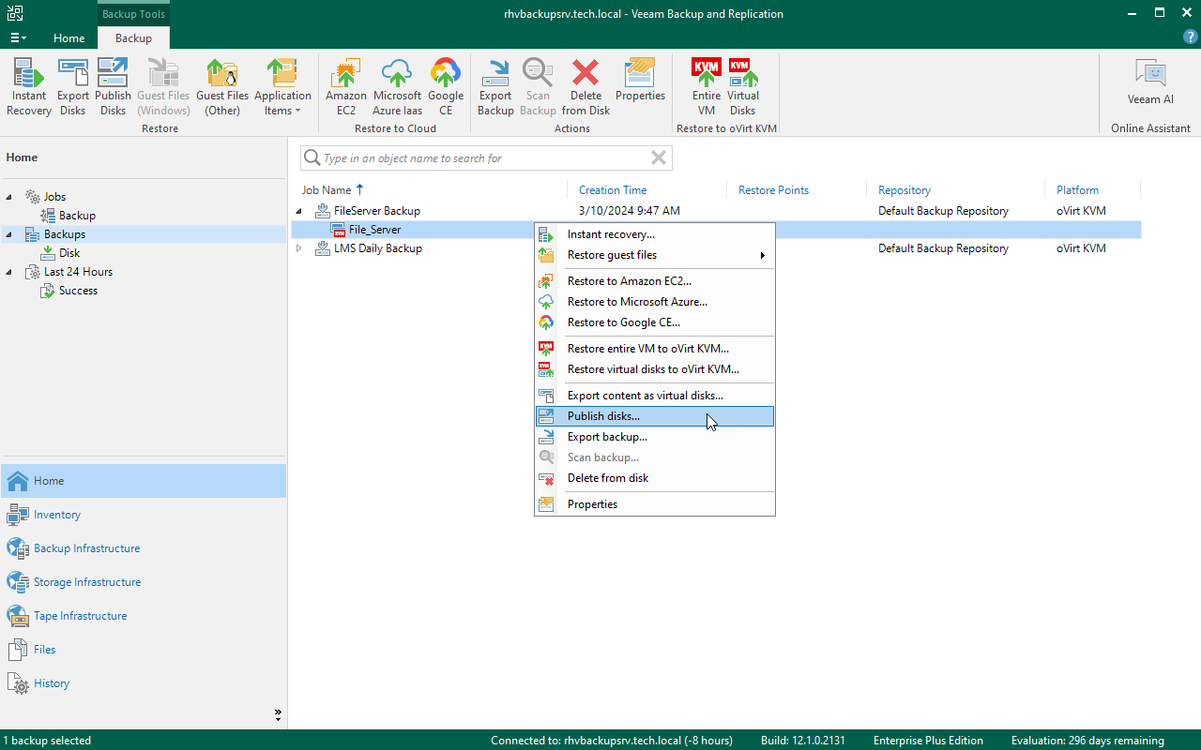
Task: Expand the LMS Daily Backup job
Action: pyautogui.click(x=299, y=248)
